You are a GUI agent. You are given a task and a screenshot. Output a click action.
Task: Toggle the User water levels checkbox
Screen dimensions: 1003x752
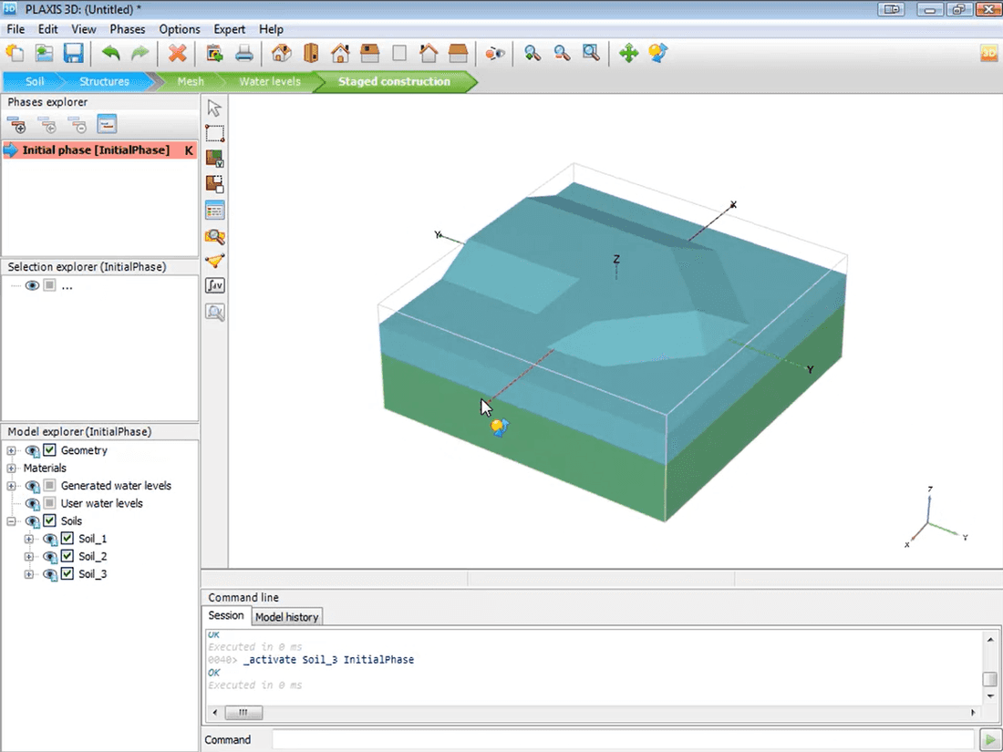[x=49, y=503]
